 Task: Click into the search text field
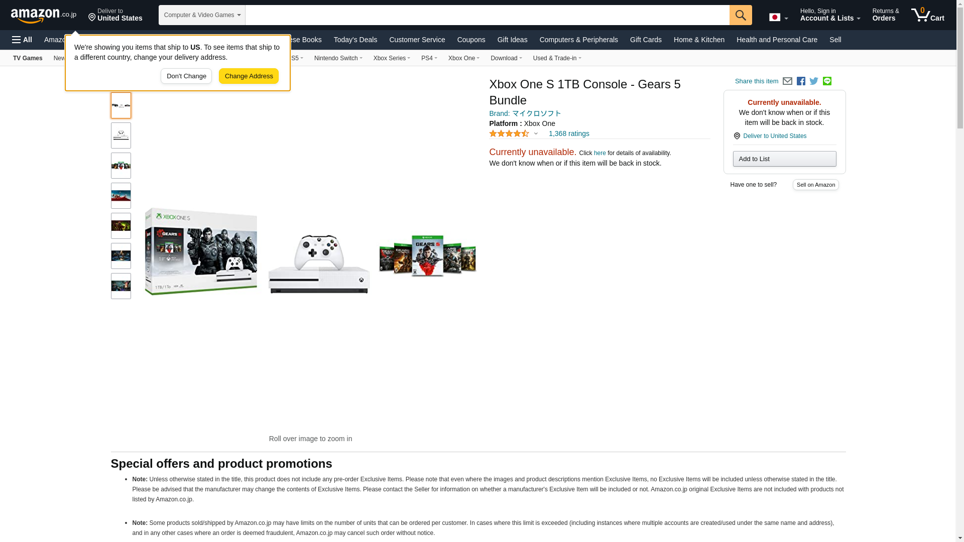[487, 15]
